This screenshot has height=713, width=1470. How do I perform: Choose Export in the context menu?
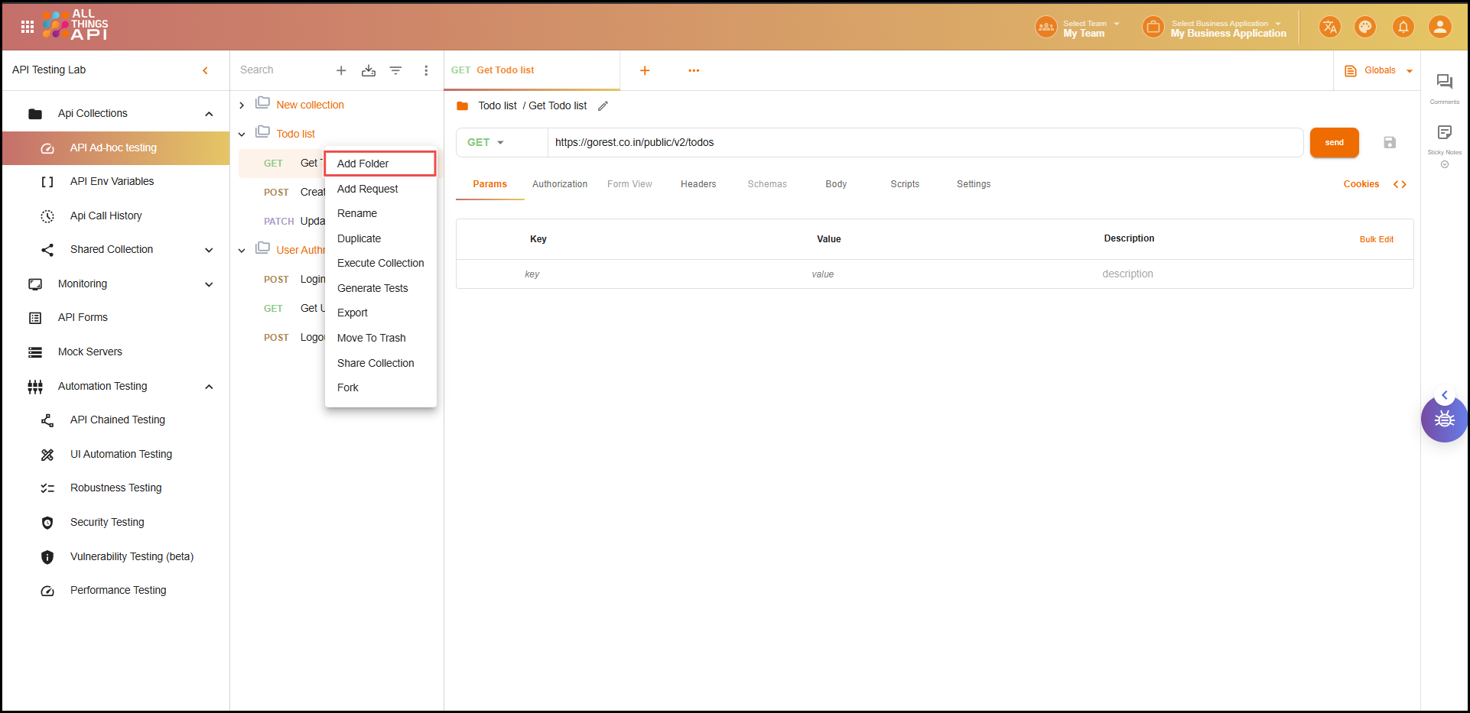(353, 313)
